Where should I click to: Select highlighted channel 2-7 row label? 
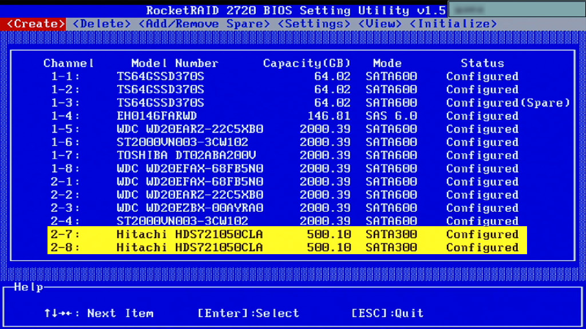(65, 234)
